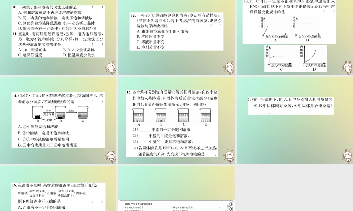The width and height of the screenshot is (353, 211).
Task: Click option 'D. ③中溶质质量大于②中溶质质量'
Action: [x=48, y=145]
